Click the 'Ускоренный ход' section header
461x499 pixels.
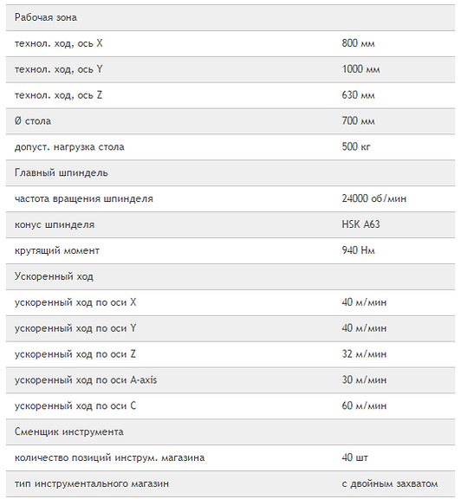[x=54, y=276]
